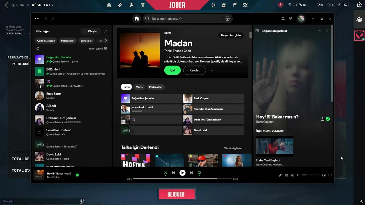Open the Youtube Diss Zamanları card
The image size is (365, 205).
point(214,109)
